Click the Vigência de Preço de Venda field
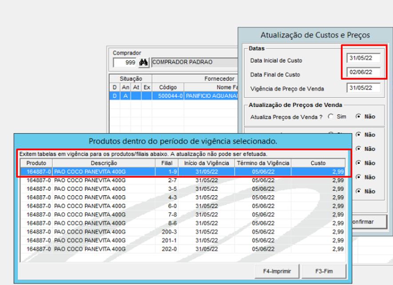Screen dimensions: 393x285 pos(363,88)
